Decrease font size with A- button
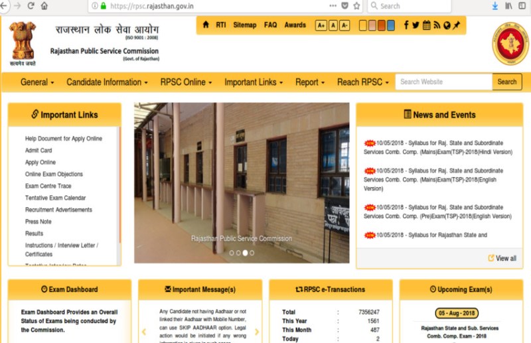 344,25
